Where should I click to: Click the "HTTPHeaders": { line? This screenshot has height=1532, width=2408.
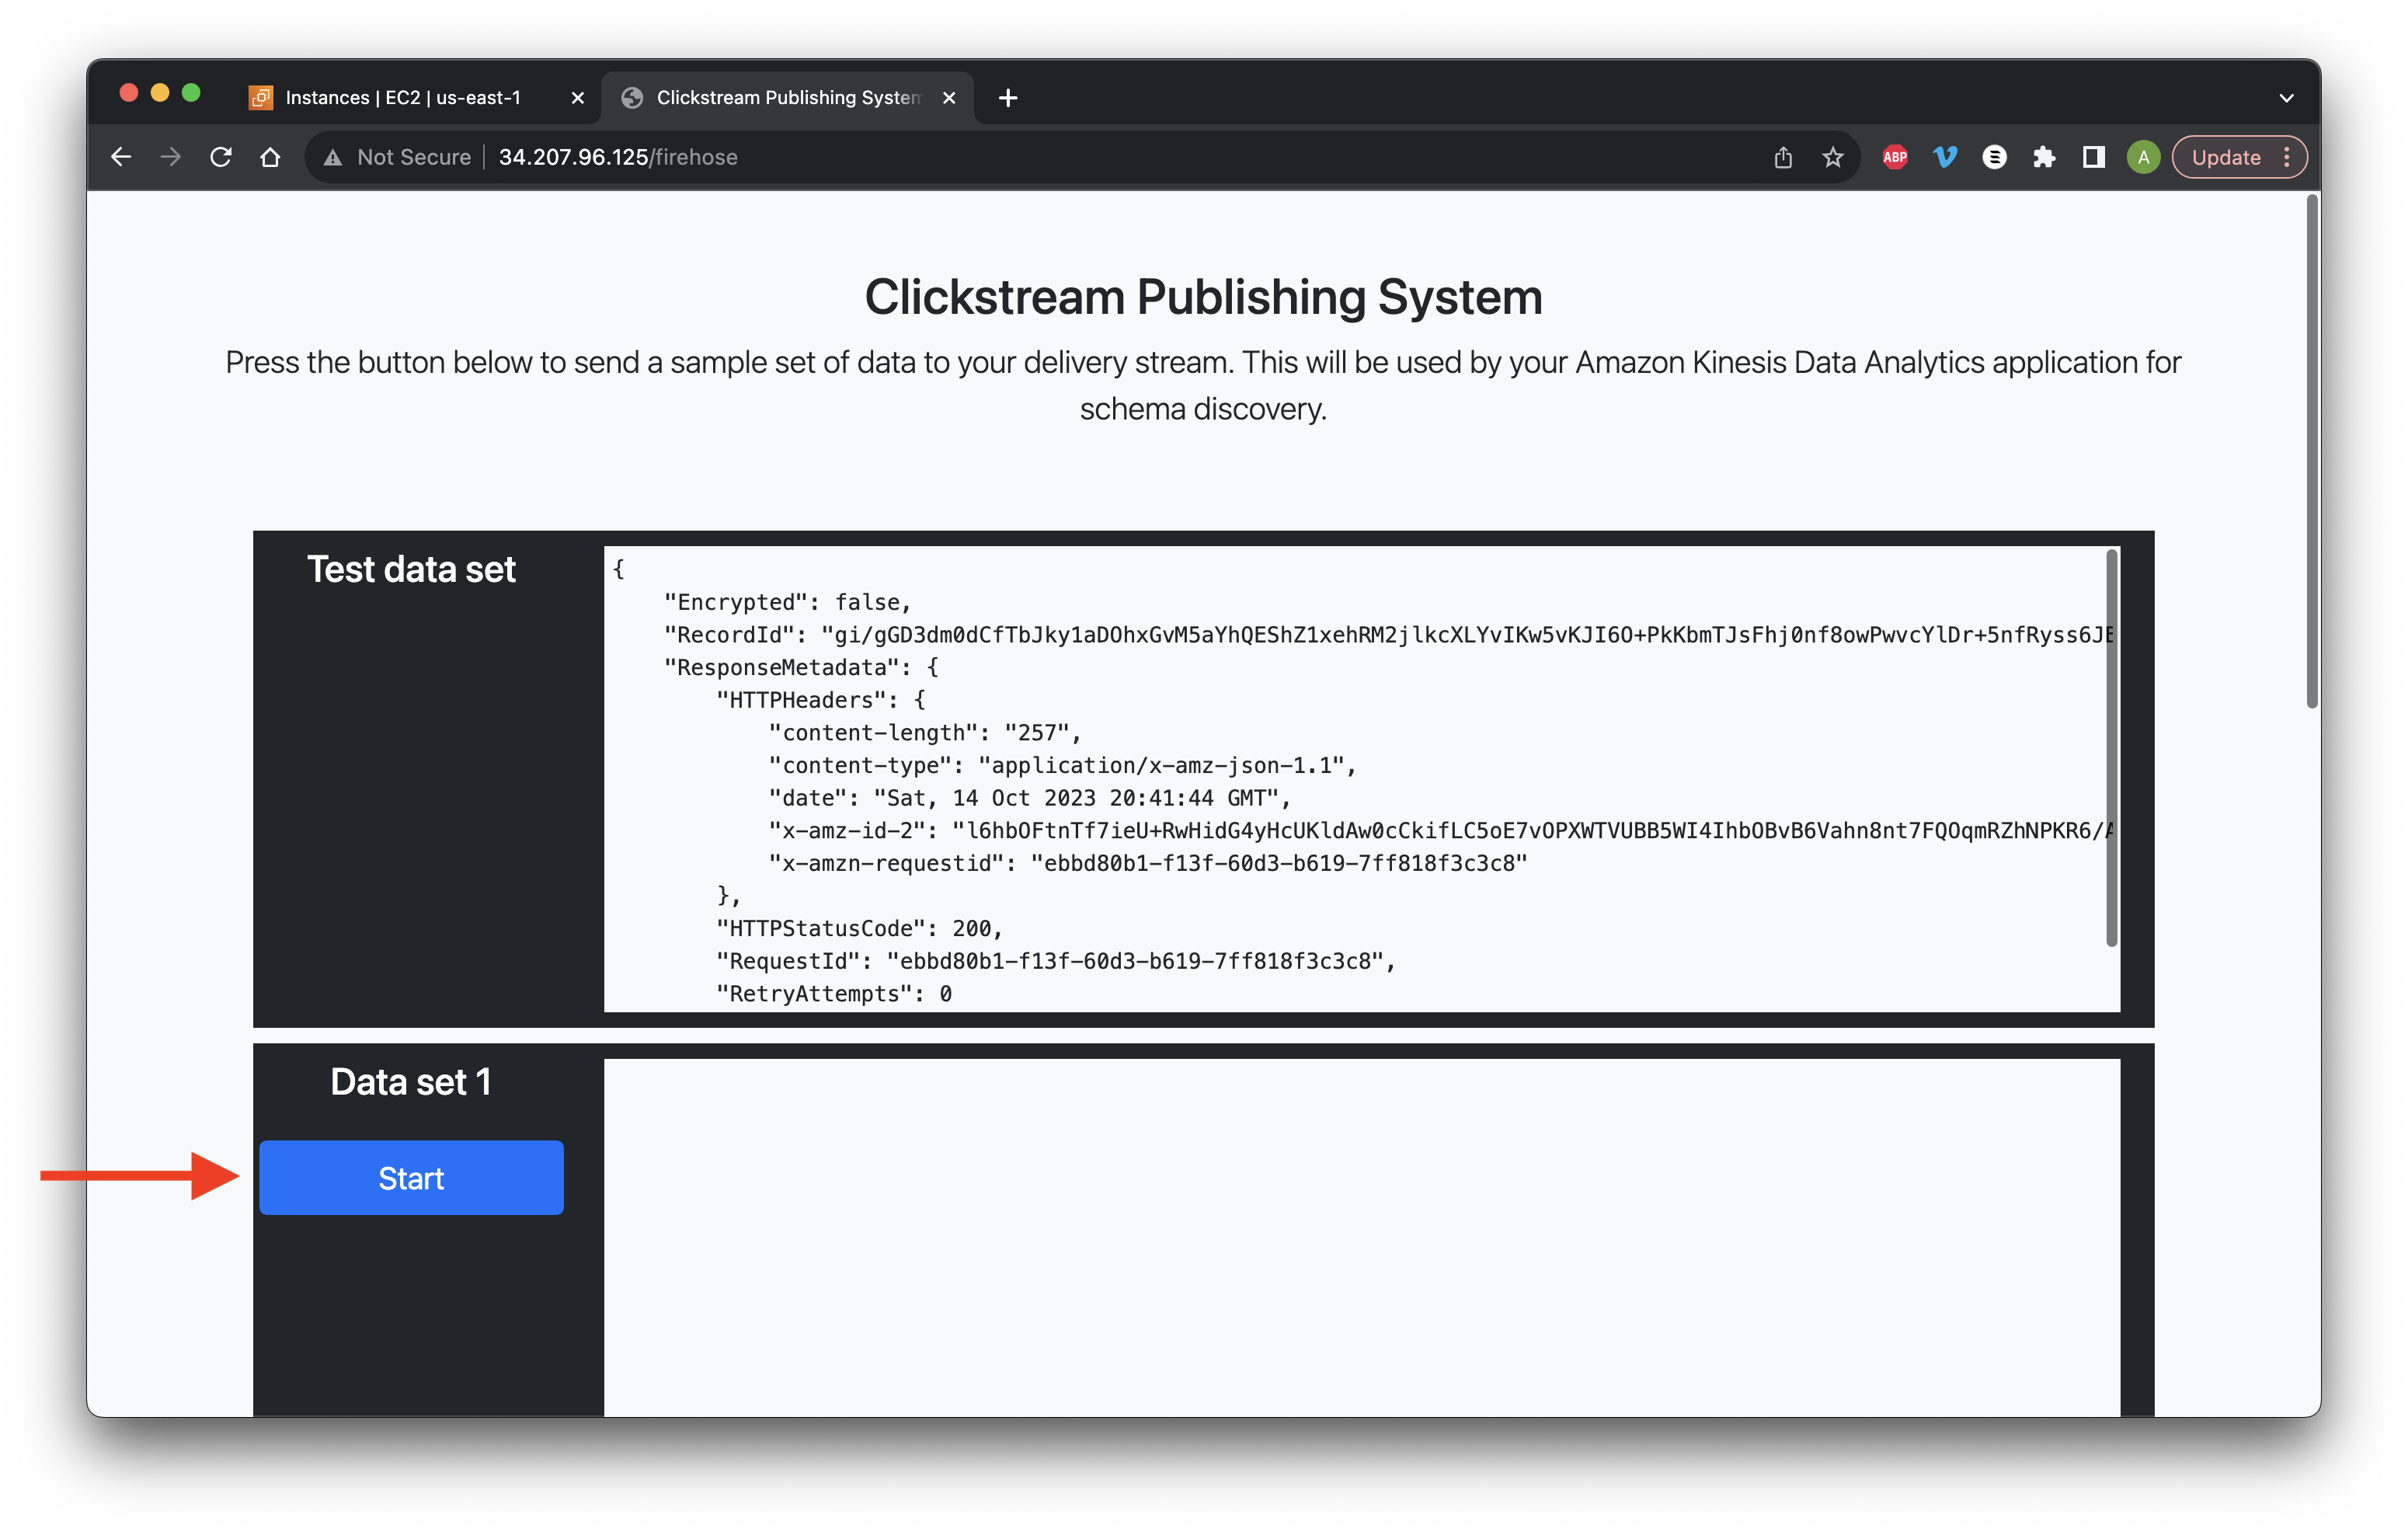pos(821,699)
